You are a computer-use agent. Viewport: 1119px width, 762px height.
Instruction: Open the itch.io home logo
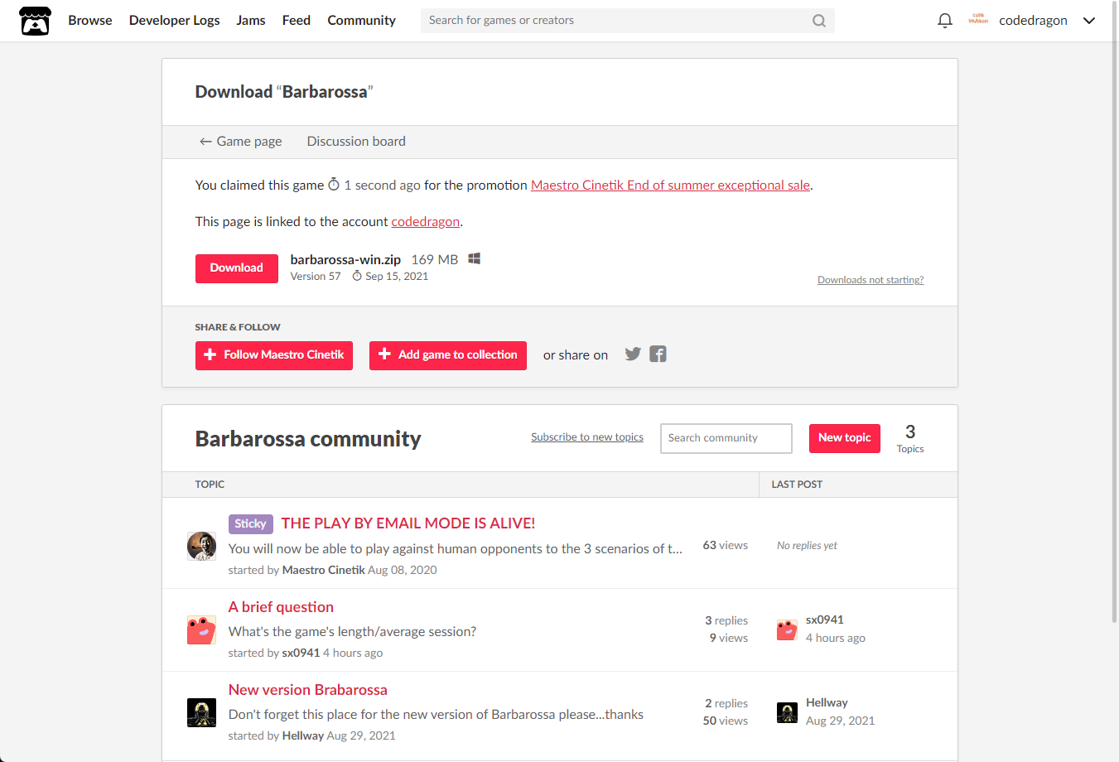pyautogui.click(x=35, y=21)
